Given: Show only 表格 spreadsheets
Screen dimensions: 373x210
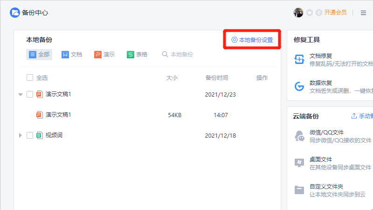Looking at the screenshot, I should [x=137, y=55].
